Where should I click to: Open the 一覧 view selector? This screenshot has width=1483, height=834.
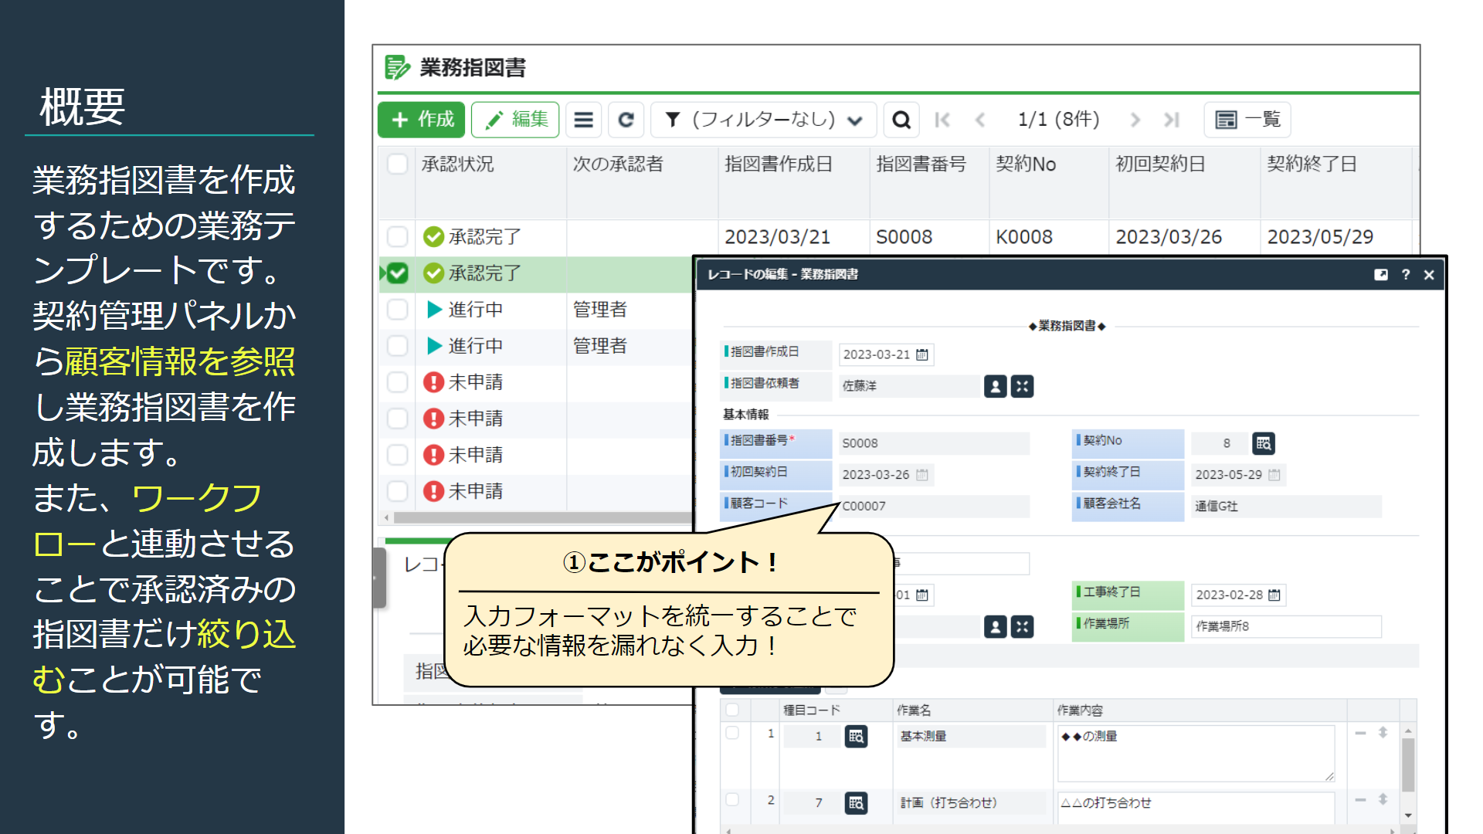point(1247,120)
